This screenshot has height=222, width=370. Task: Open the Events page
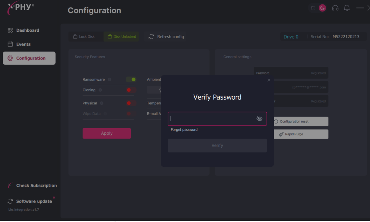(23, 44)
